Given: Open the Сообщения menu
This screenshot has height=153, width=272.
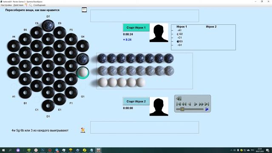Looking at the screenshot, I should 40,5.
